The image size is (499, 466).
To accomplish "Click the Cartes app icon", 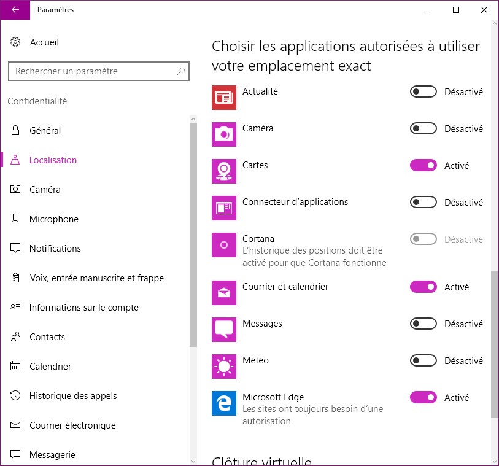I will pyautogui.click(x=223, y=171).
